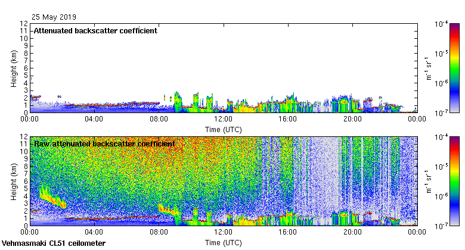The width and height of the screenshot is (465, 250).
Task: Click the 04:00 tick under the raw backscatter plot
Action: coord(94,232)
